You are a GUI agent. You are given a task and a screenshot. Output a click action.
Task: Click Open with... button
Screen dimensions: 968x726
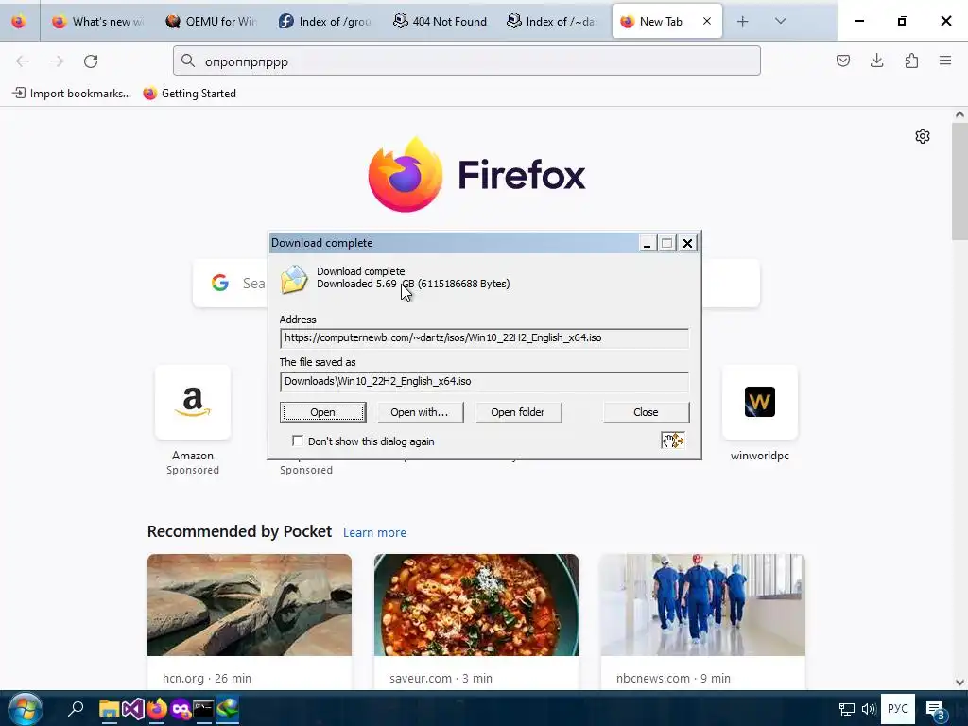point(419,412)
